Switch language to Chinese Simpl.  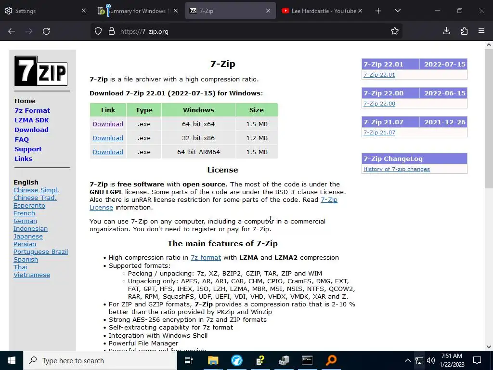36,190
